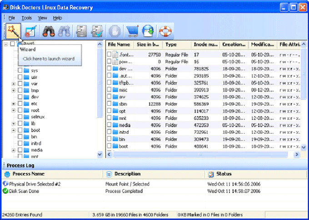309x220 pixels.
Task: Click '24260 Entries Found' in status bar
Action: point(22,215)
